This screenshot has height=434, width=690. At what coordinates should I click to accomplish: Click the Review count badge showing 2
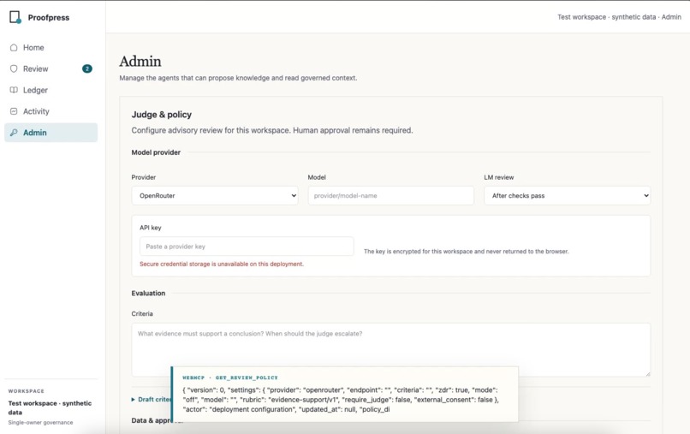(87, 68)
